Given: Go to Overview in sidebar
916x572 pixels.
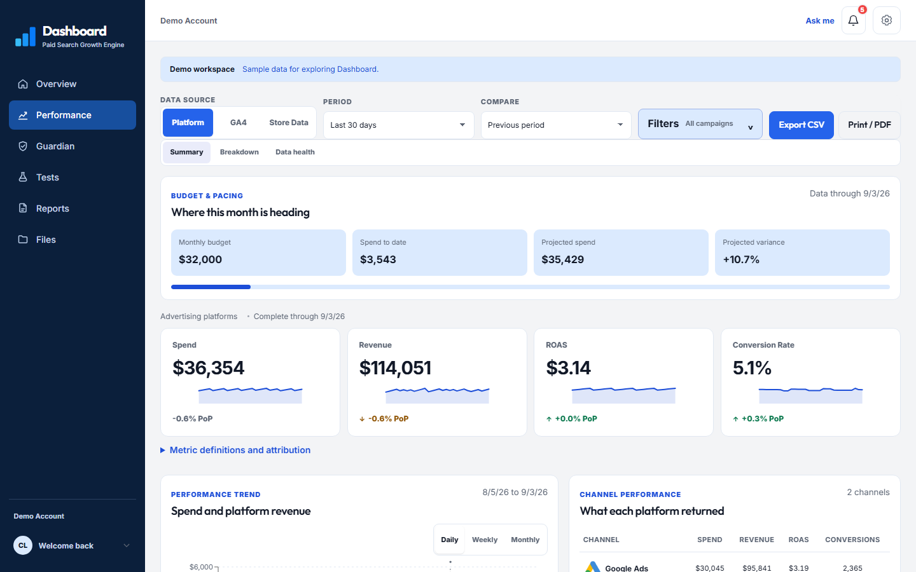Looking at the screenshot, I should pyautogui.click(x=73, y=84).
